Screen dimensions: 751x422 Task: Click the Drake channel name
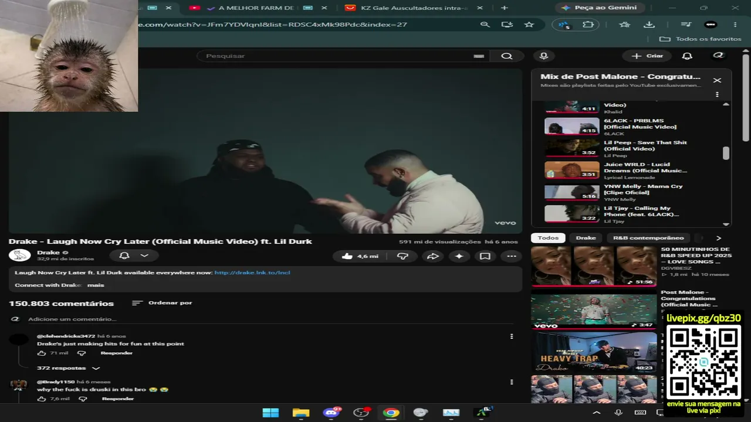point(48,253)
